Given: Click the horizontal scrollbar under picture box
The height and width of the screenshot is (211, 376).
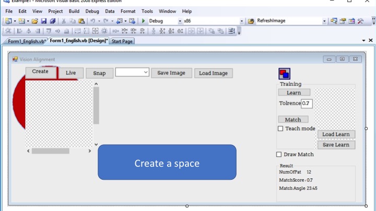Looking at the screenshot, I should (59, 151).
